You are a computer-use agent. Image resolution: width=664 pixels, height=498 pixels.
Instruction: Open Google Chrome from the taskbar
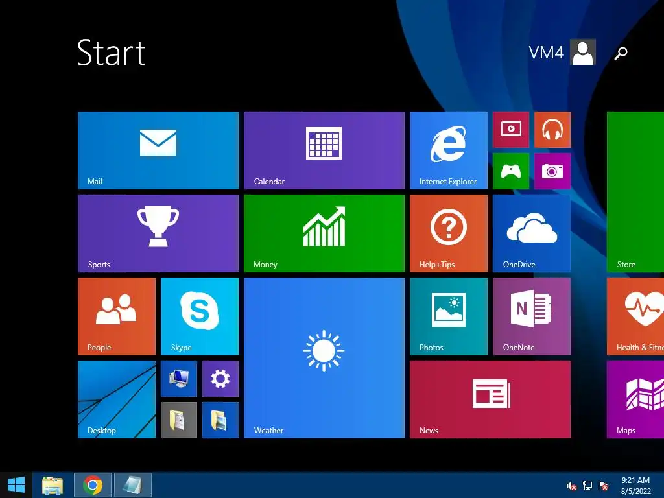coord(93,485)
